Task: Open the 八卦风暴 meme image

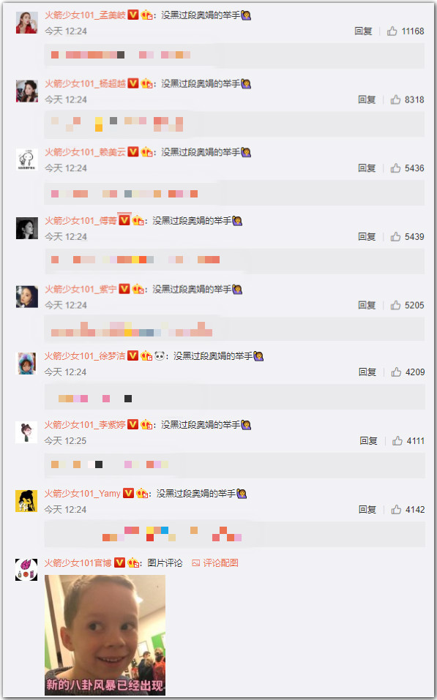Action: click(x=105, y=635)
